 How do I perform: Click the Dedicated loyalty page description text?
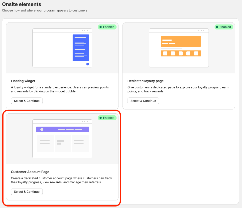click(178, 89)
